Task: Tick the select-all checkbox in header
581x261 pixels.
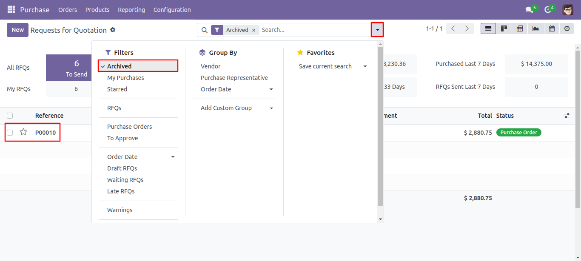Action: (10, 116)
